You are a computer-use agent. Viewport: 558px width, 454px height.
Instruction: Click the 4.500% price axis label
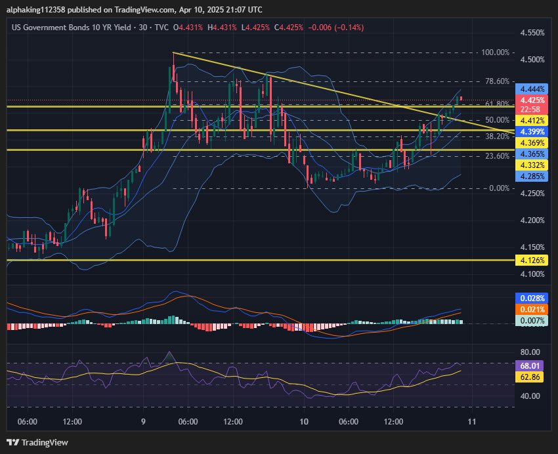tap(532, 59)
